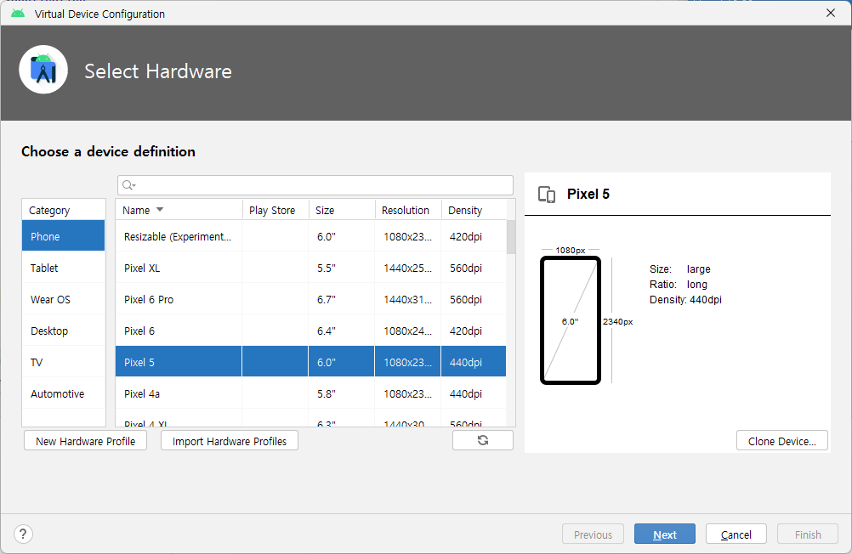Screen dimensions: 852x554
Task: Click the Android icon in the title bar
Action: coord(18,14)
